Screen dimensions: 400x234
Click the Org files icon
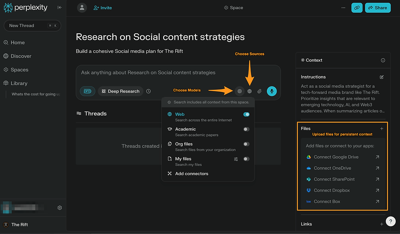(x=170, y=144)
